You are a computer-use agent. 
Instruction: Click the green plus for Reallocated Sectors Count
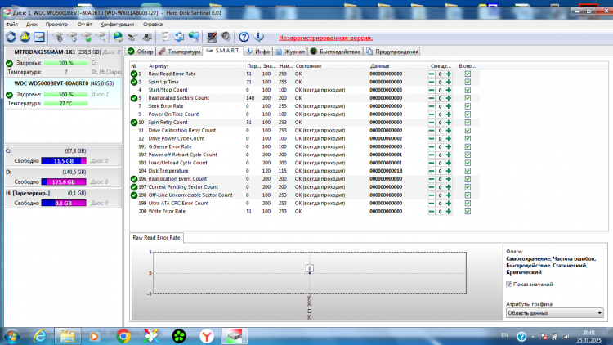tap(449, 98)
